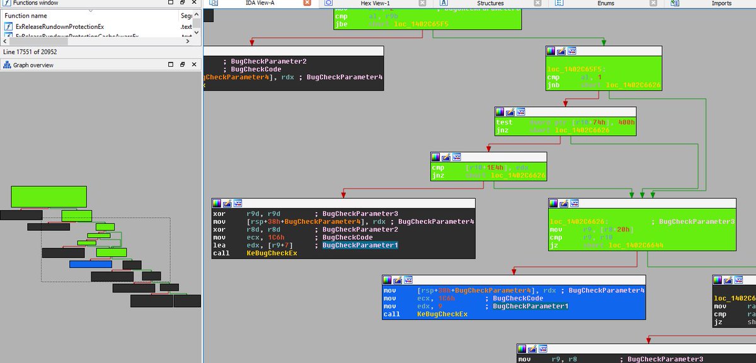Float the Graph overview panel
The height and width of the screenshot is (363, 756).
170,65
